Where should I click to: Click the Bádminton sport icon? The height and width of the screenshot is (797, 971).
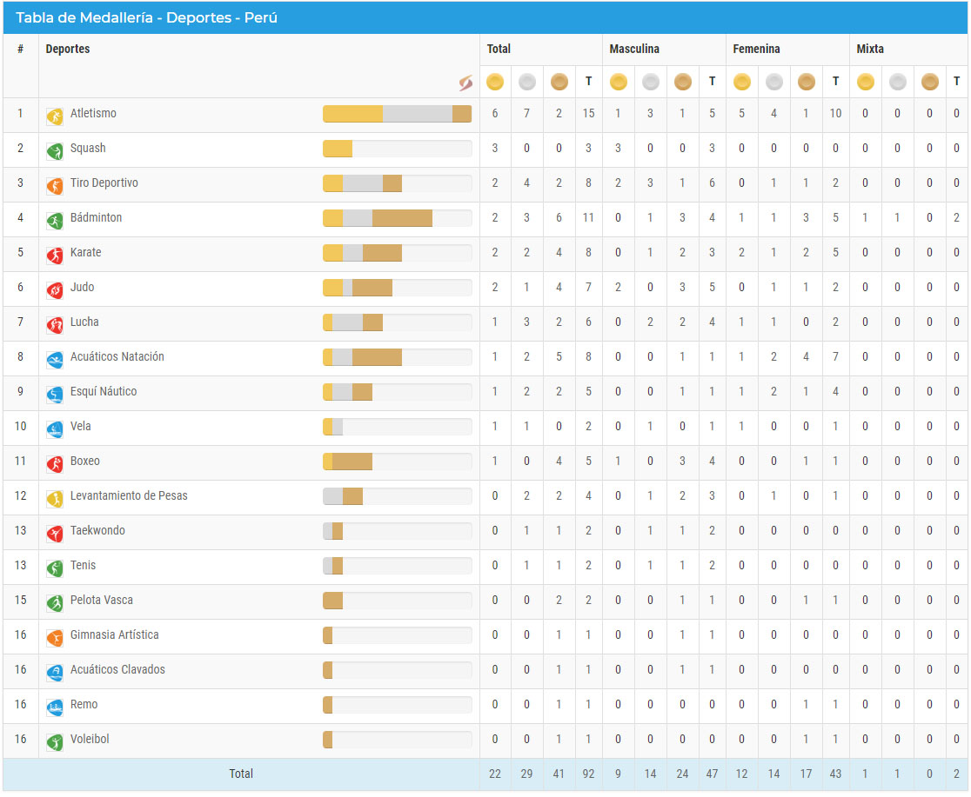pyautogui.click(x=55, y=220)
